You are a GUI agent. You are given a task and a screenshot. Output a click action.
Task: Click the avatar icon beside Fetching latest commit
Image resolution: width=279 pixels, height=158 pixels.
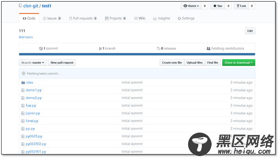coord(24,73)
